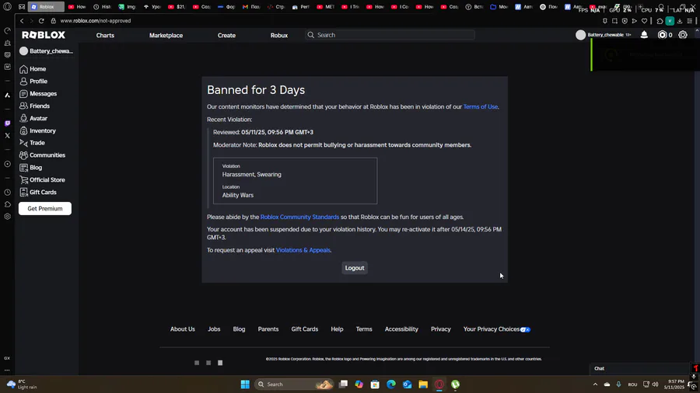
Task: Open the Help footer link
Action: [337, 329]
